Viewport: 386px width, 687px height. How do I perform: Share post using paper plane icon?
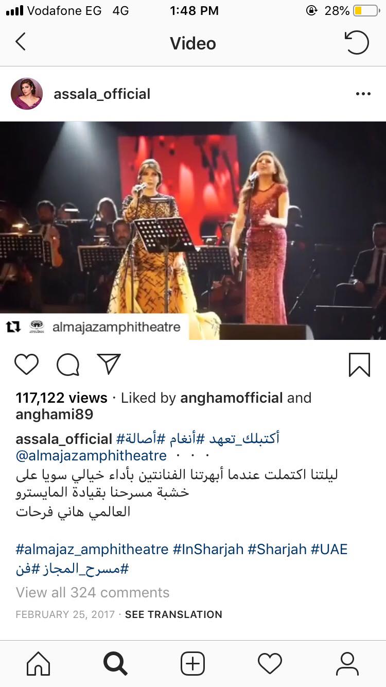(109, 364)
